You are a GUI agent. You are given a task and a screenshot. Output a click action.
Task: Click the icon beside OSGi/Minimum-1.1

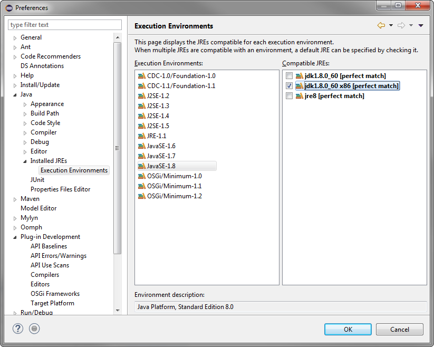(x=142, y=186)
